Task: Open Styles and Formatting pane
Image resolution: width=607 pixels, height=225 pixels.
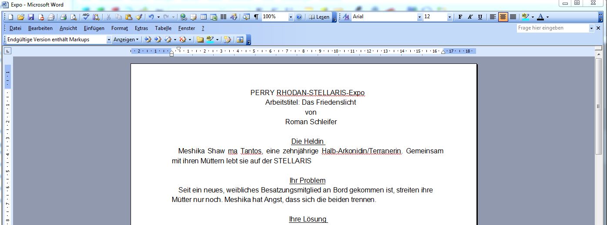Action: (x=346, y=17)
